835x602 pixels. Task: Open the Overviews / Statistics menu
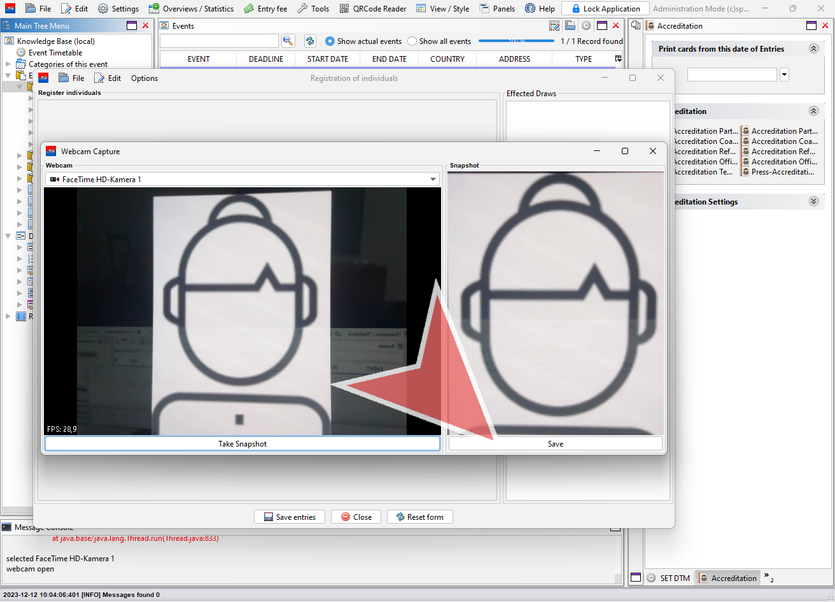coord(191,9)
